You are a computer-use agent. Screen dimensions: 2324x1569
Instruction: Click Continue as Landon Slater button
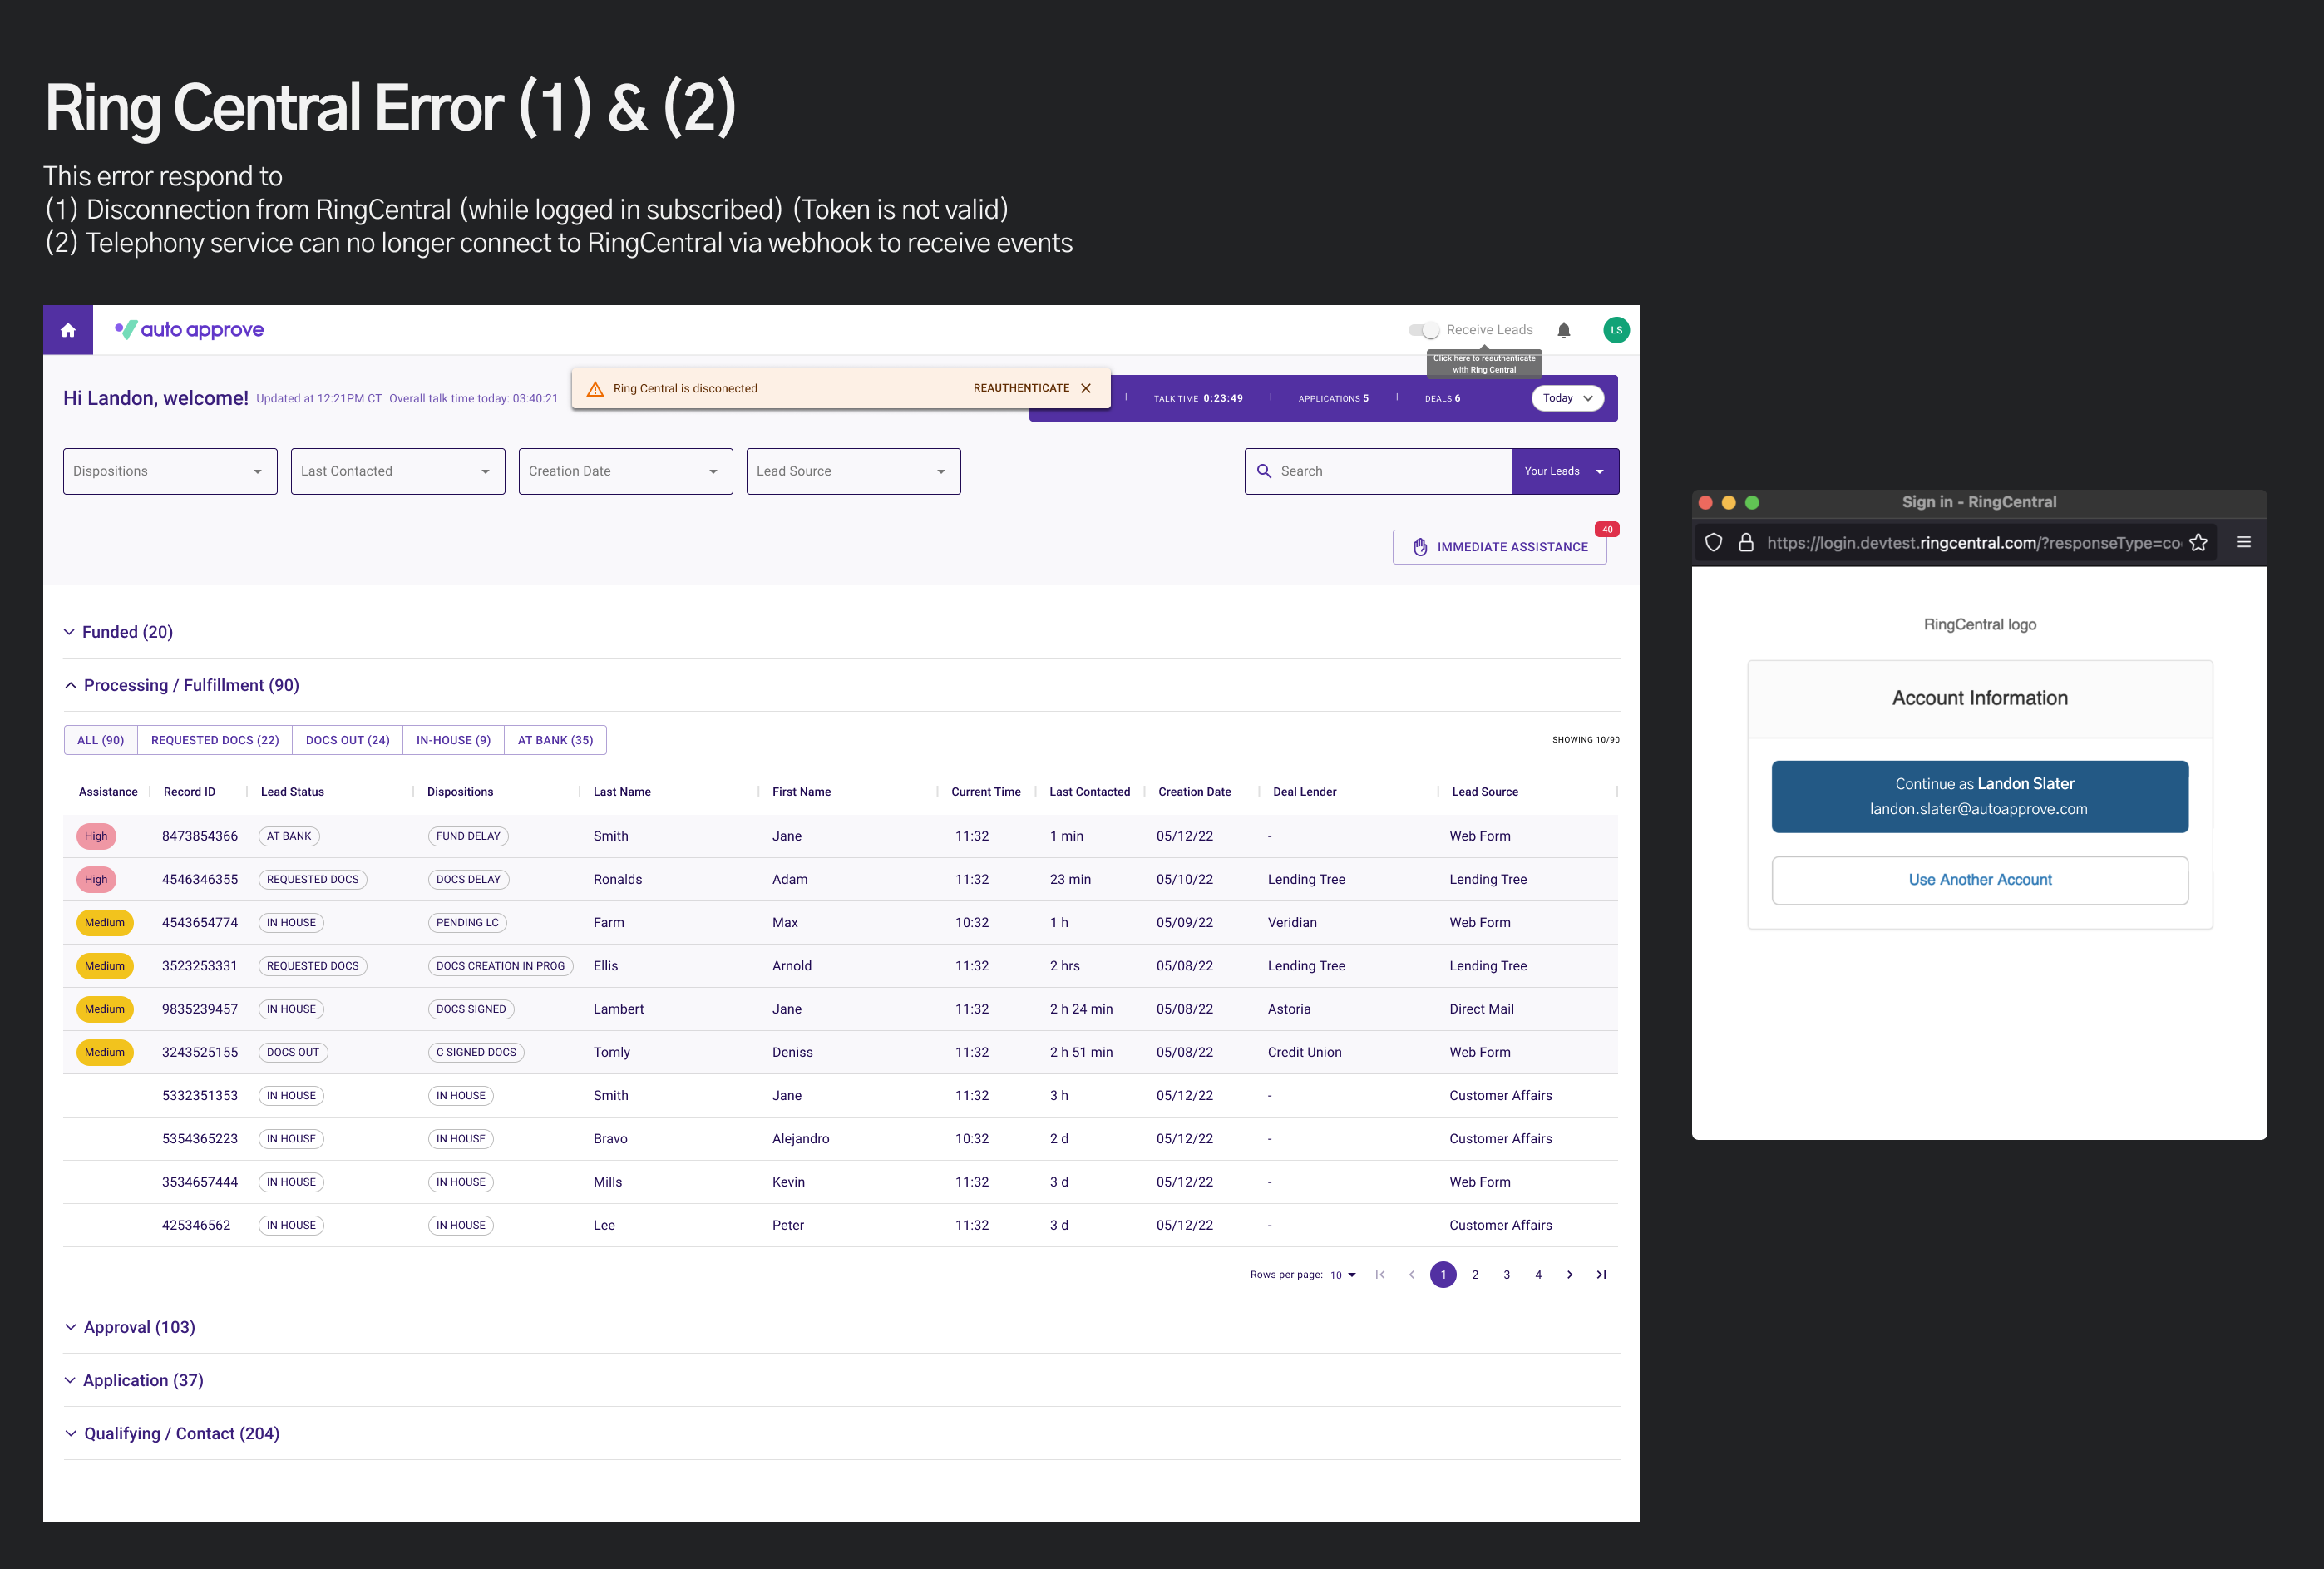click(x=1979, y=796)
